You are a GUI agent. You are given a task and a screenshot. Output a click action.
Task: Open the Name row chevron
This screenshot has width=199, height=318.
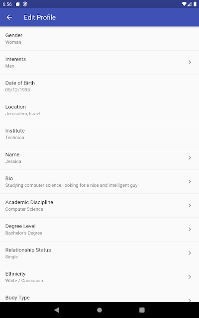point(190,158)
